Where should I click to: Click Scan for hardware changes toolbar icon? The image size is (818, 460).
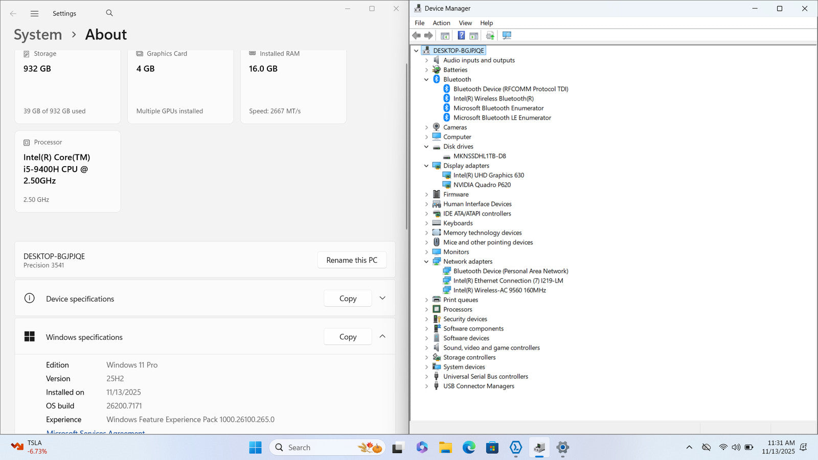507,35
